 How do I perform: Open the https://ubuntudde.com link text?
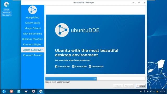click(79, 60)
